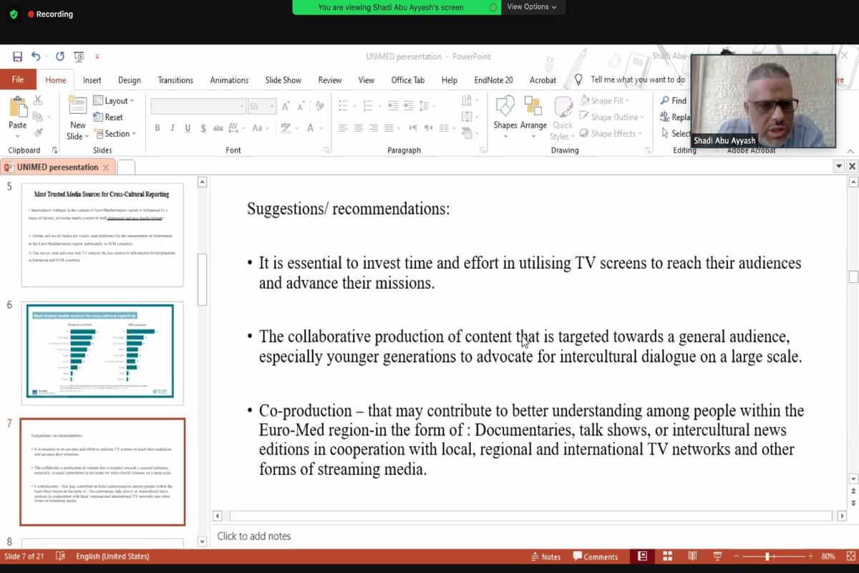Click the zoom slider handle
859x573 pixels.
click(767, 557)
